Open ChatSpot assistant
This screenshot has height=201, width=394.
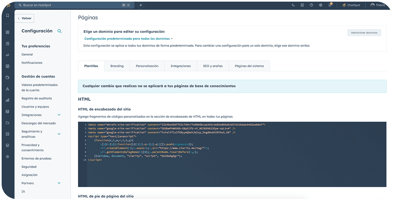coord(351,5)
